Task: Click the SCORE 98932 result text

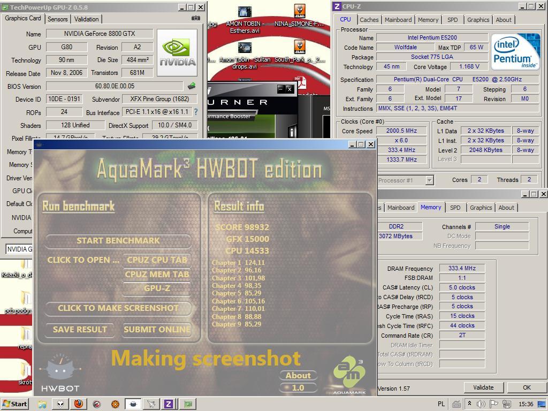Action: pos(242,227)
